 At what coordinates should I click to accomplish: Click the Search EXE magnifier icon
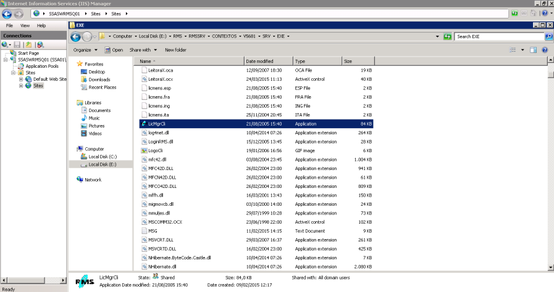[548, 36]
